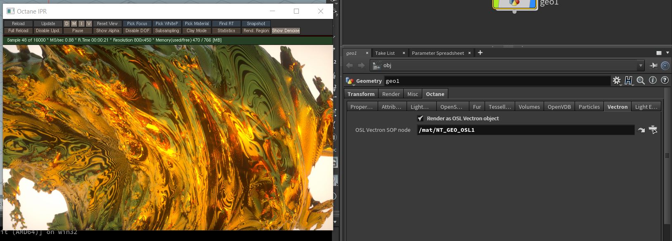Click the obj network path field
The width and height of the screenshot is (672, 241).
[504, 66]
